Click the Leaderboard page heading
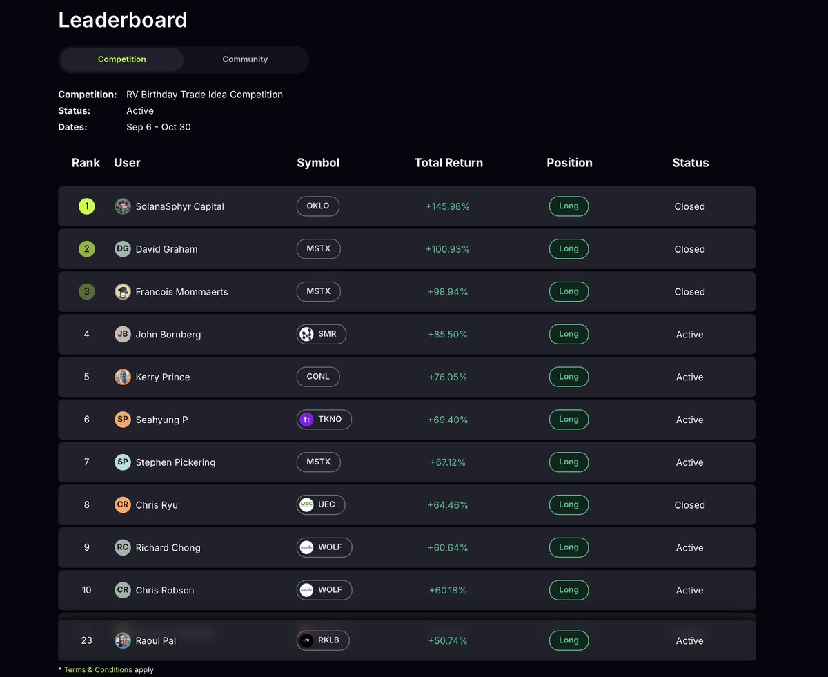 pyautogui.click(x=123, y=19)
